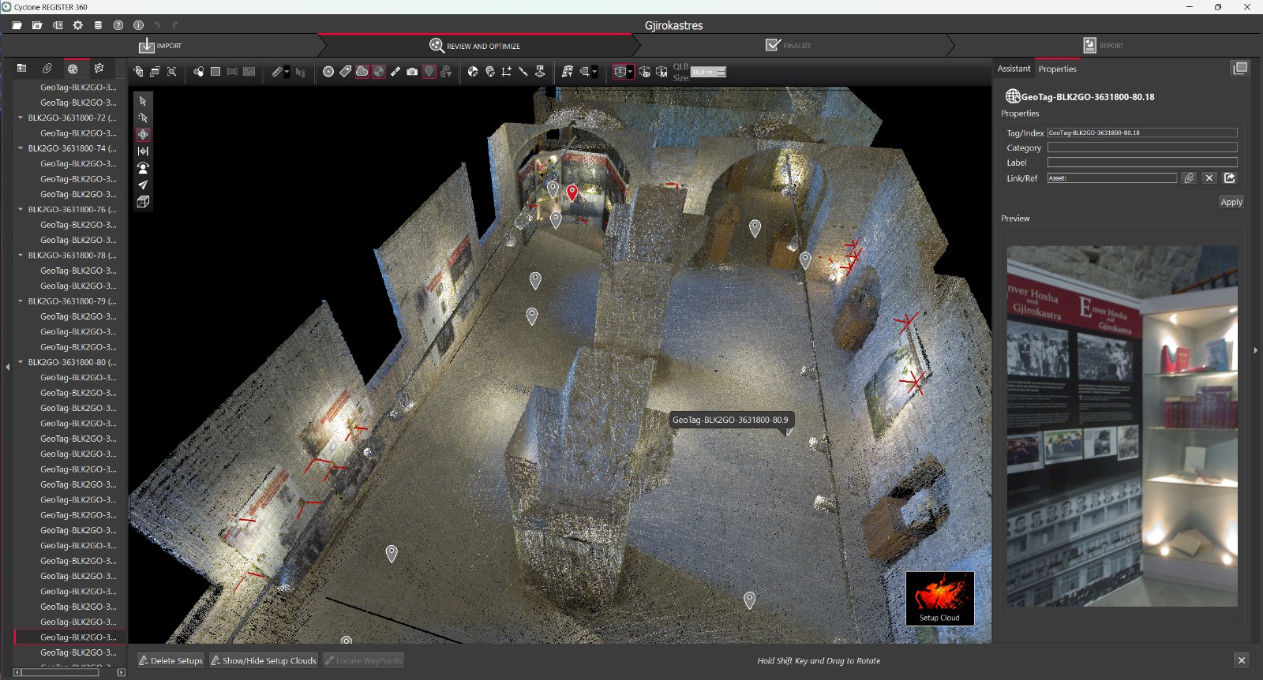This screenshot has height=680, width=1263.
Task: Open the settings gear in the top toolbar
Action: pyautogui.click(x=77, y=25)
